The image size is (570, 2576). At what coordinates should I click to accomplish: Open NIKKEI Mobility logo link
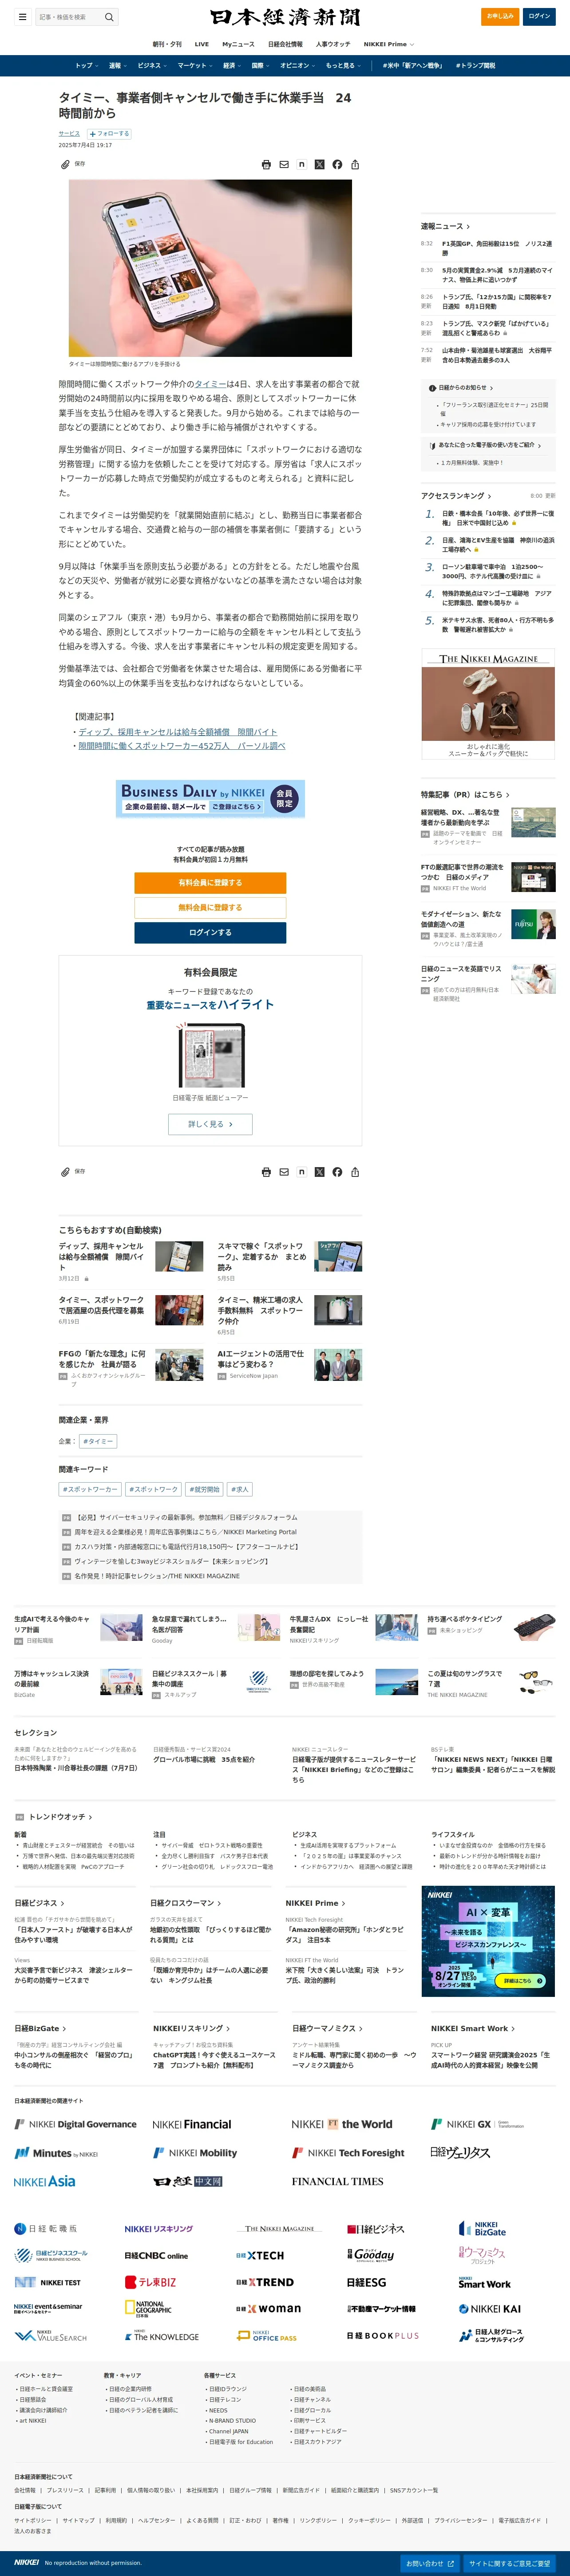tap(194, 2153)
